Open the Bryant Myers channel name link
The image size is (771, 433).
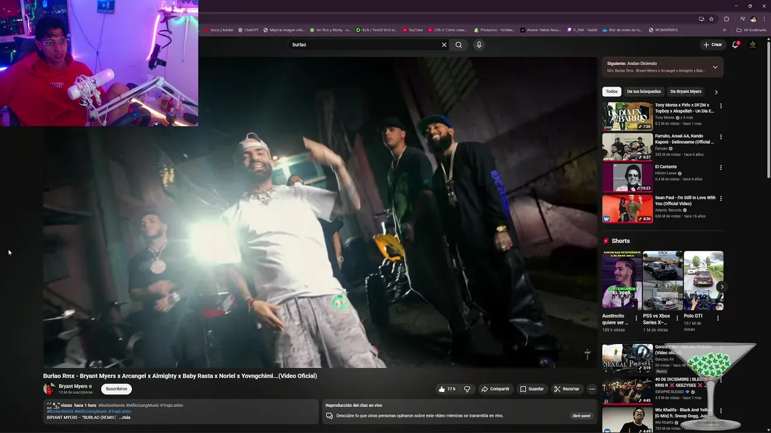(x=73, y=387)
